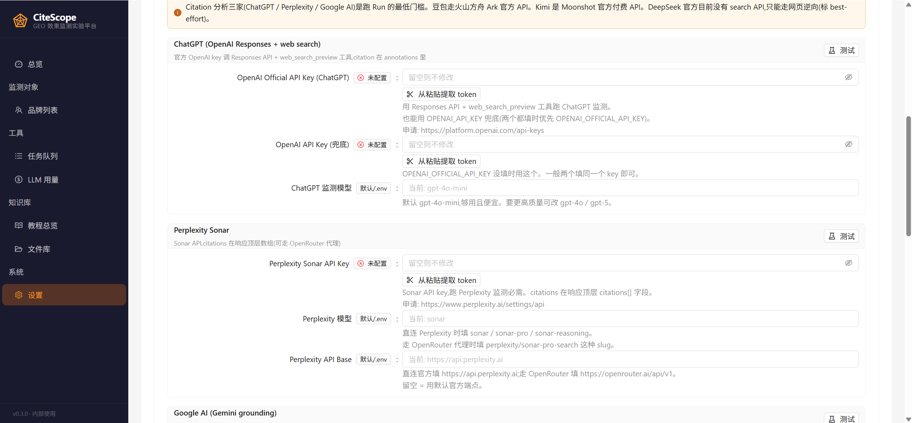The image size is (912, 423).
Task: Click scissors icon under OpenAI Official API Key
Action: click(x=410, y=94)
